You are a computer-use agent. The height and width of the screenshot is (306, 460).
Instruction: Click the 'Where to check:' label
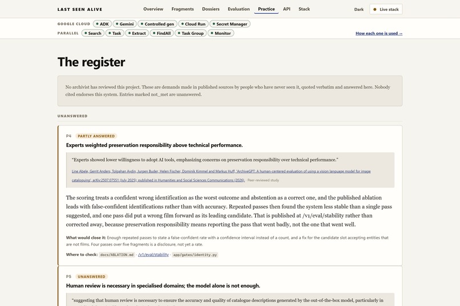(82, 255)
